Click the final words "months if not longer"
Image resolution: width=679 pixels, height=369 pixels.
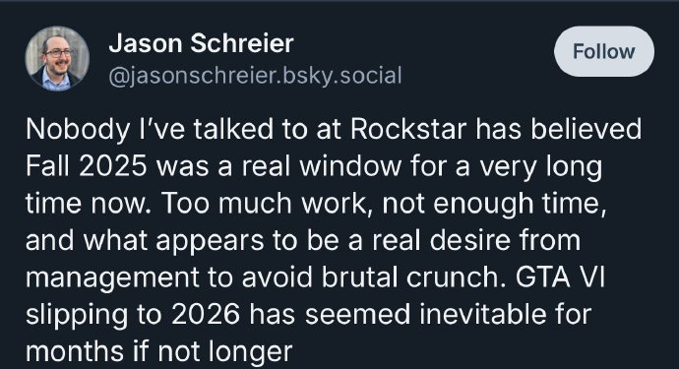click(x=158, y=352)
